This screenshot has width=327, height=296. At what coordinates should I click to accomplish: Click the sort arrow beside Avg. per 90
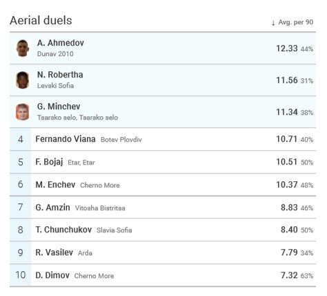pyautogui.click(x=273, y=23)
